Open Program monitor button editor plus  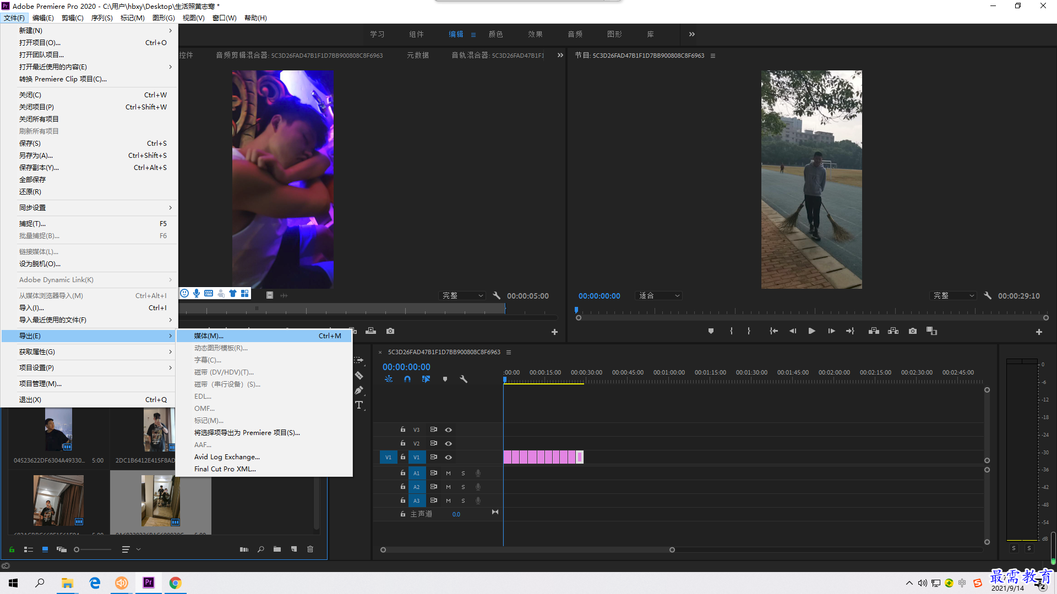[1039, 332]
